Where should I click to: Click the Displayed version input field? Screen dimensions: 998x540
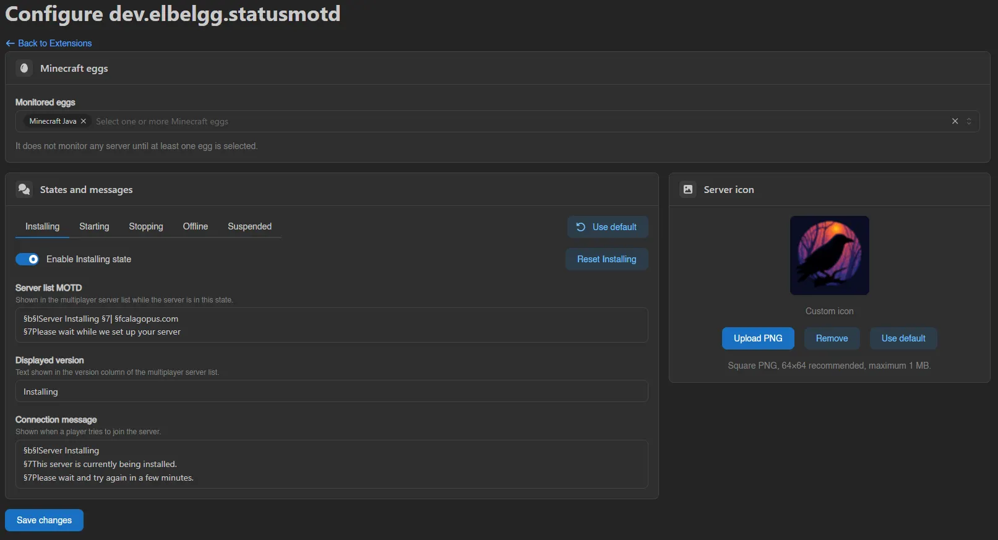(x=332, y=392)
